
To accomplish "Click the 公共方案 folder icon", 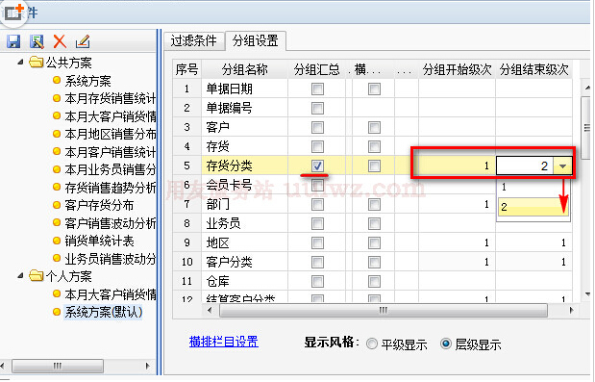I will (x=37, y=62).
